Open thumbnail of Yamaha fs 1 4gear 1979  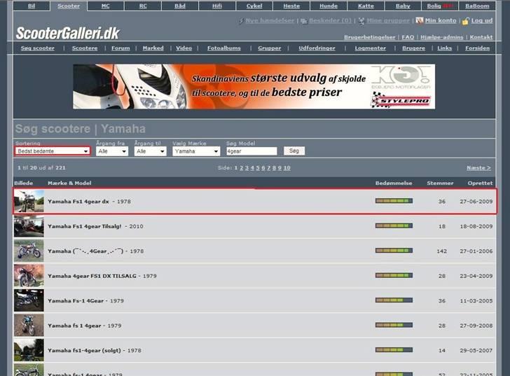[x=29, y=326]
